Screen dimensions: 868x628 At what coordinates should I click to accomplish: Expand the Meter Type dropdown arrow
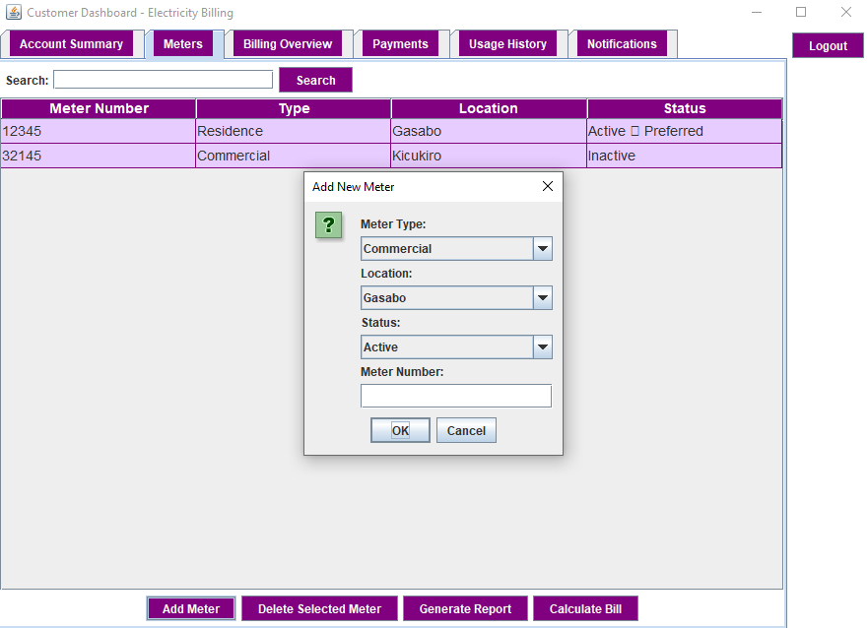(x=543, y=249)
